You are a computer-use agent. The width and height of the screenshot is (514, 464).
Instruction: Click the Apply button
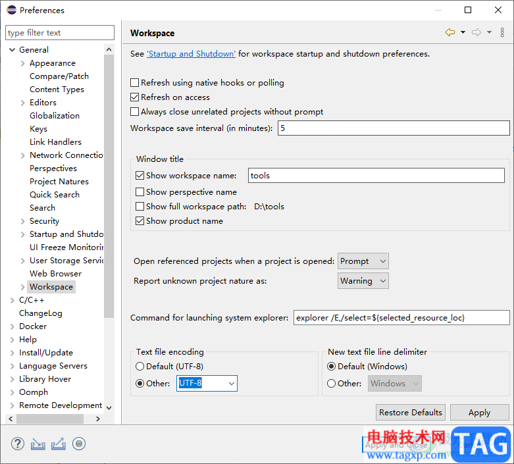(480, 412)
